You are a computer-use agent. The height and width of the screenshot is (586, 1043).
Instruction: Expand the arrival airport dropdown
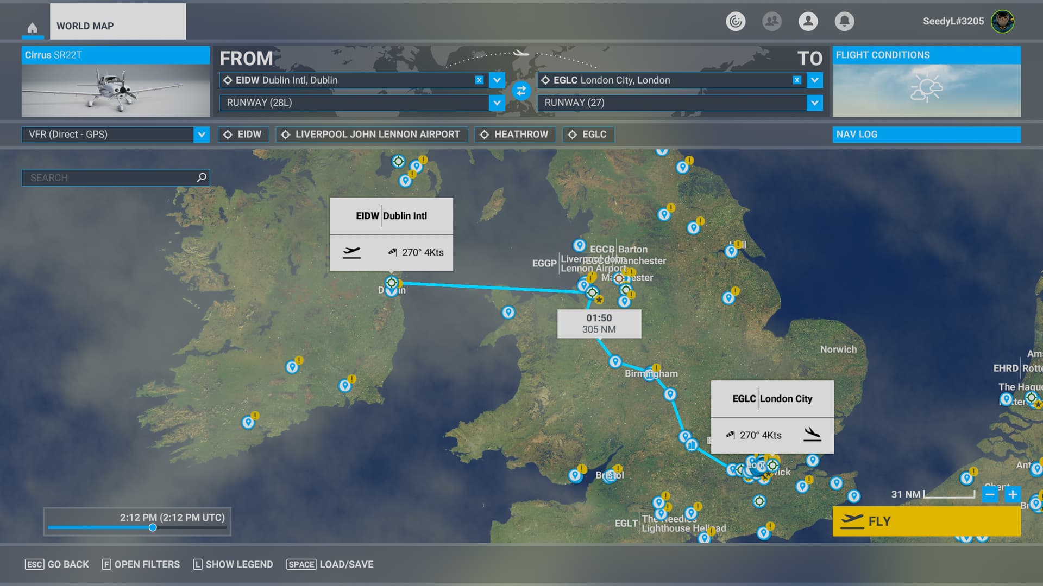point(815,80)
